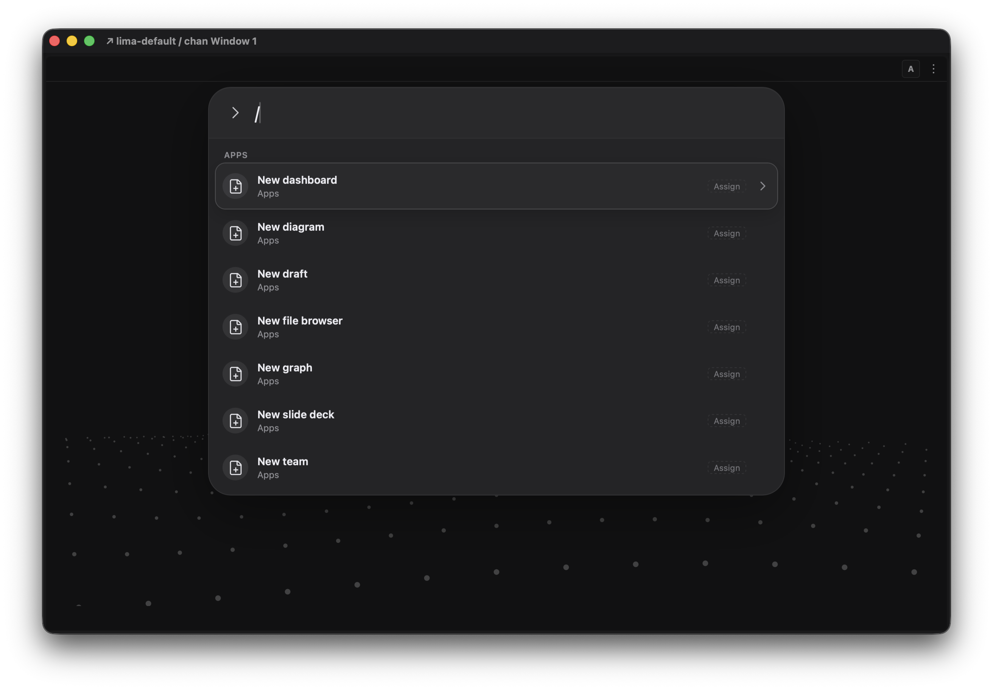Click the window title lima-default / chan Window 1
Viewport: 993px width, 690px height.
(187, 41)
